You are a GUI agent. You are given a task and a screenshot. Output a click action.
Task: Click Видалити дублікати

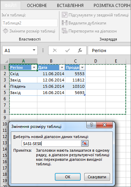[84, 23]
